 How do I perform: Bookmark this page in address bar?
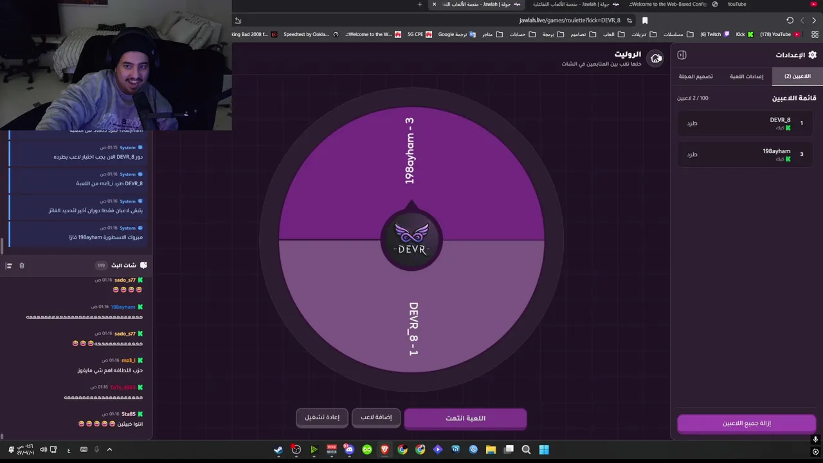(x=645, y=21)
